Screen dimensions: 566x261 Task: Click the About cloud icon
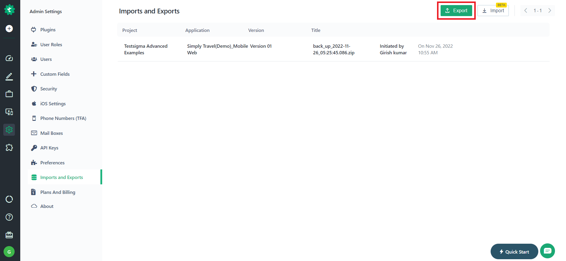[x=34, y=206]
